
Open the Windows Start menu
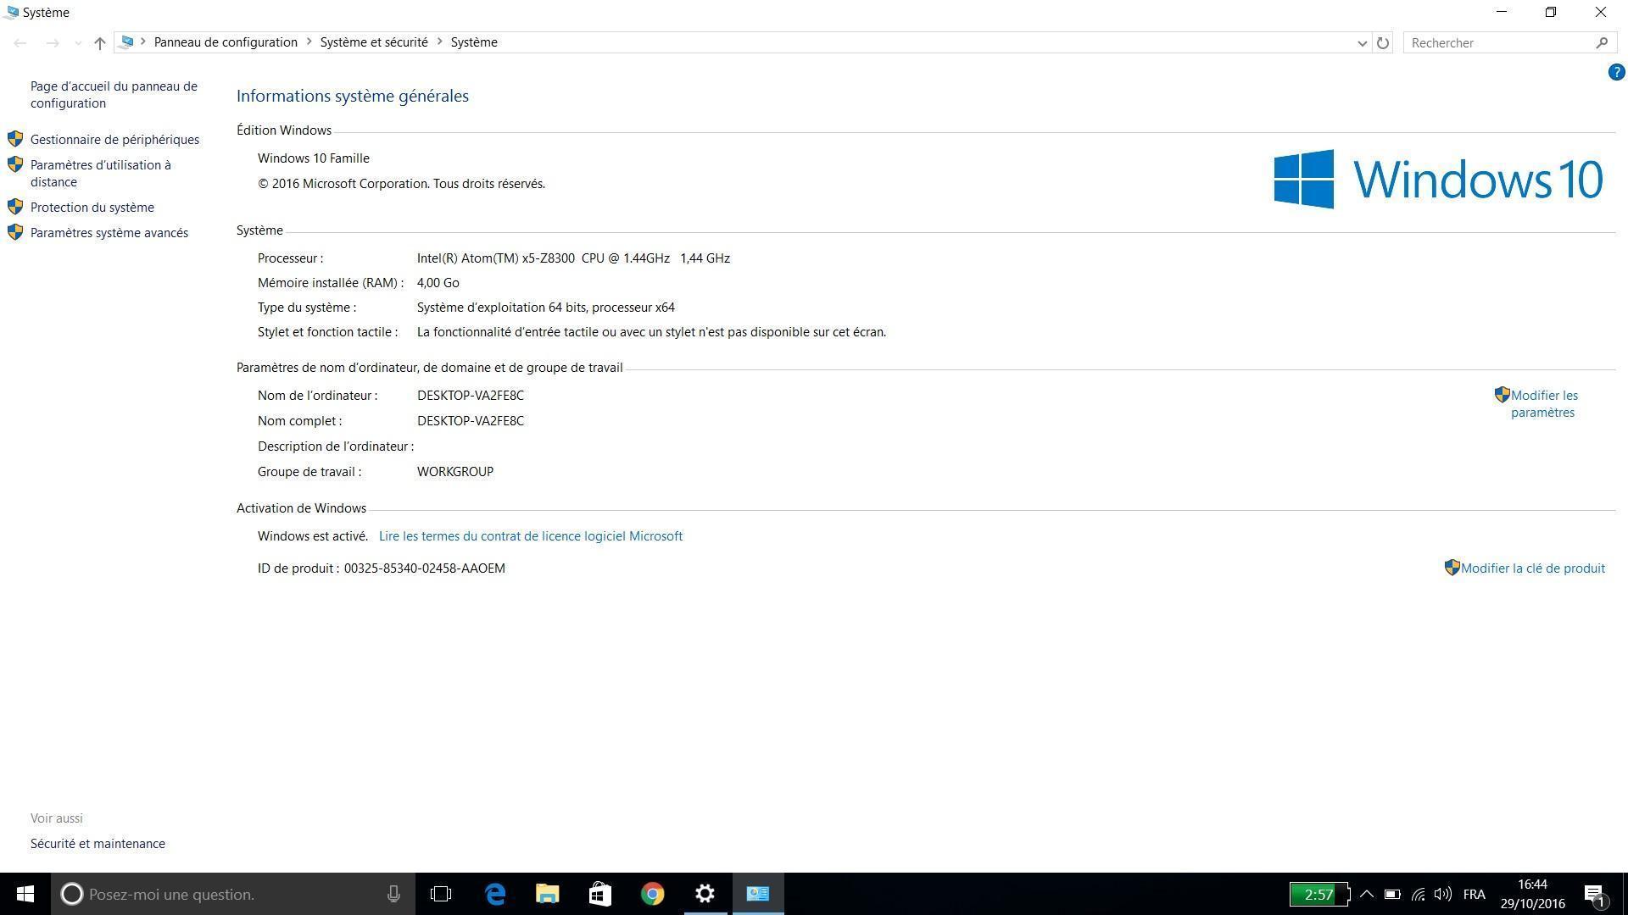pyautogui.click(x=25, y=894)
